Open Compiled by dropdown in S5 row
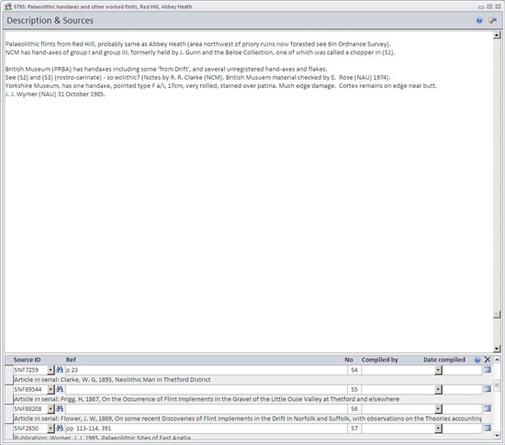Viewport: 505px width, 445px height. click(x=438, y=390)
